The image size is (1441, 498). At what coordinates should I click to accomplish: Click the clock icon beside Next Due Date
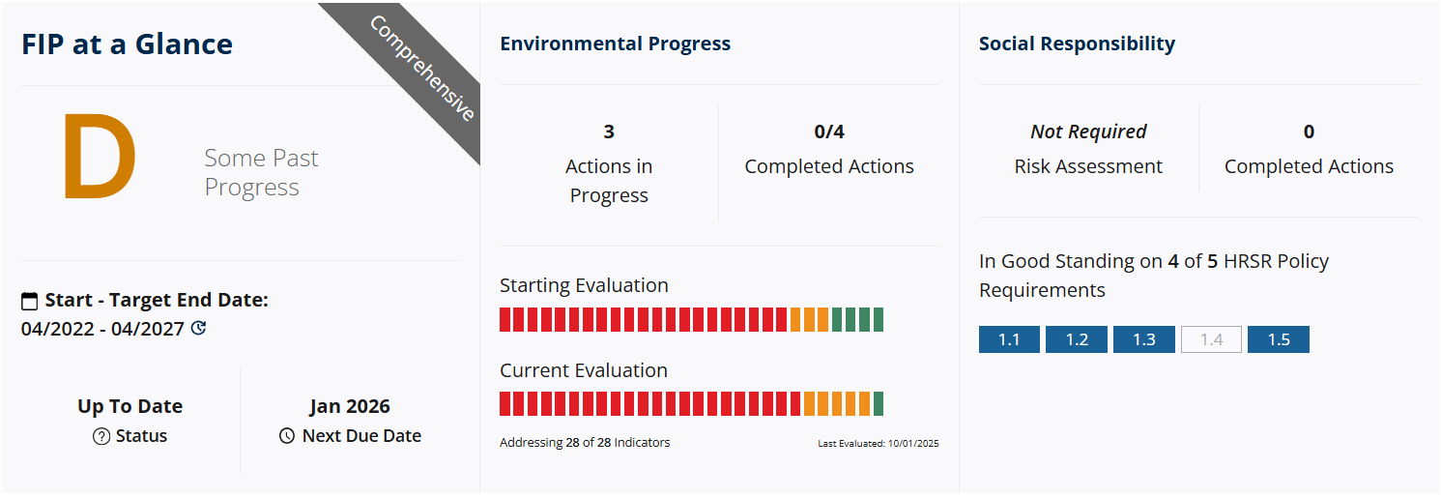coord(287,436)
